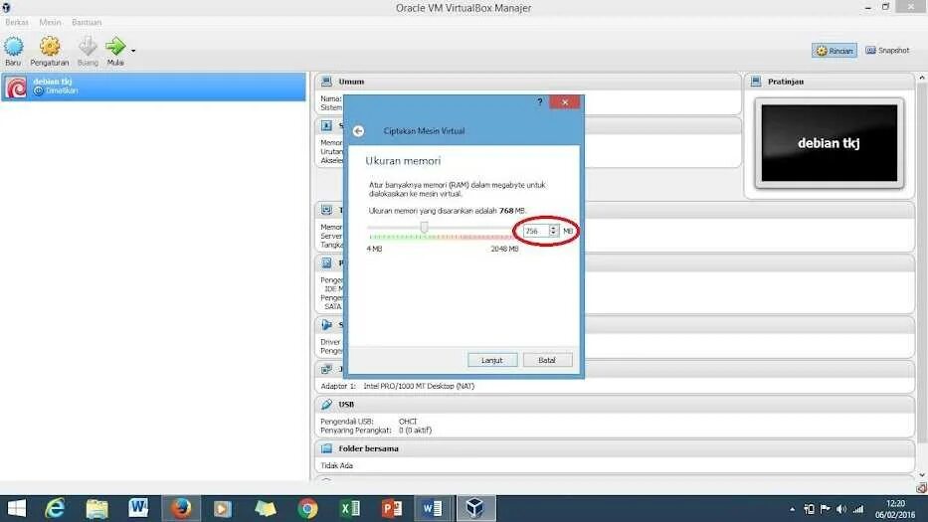Click 'Intel PRO/1000 MT Desktop (NAT)' adapter text
The width and height of the screenshot is (928, 522).
(419, 386)
